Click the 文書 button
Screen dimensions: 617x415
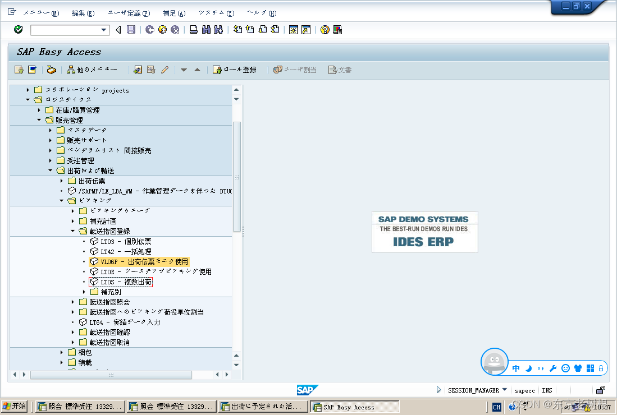point(340,70)
